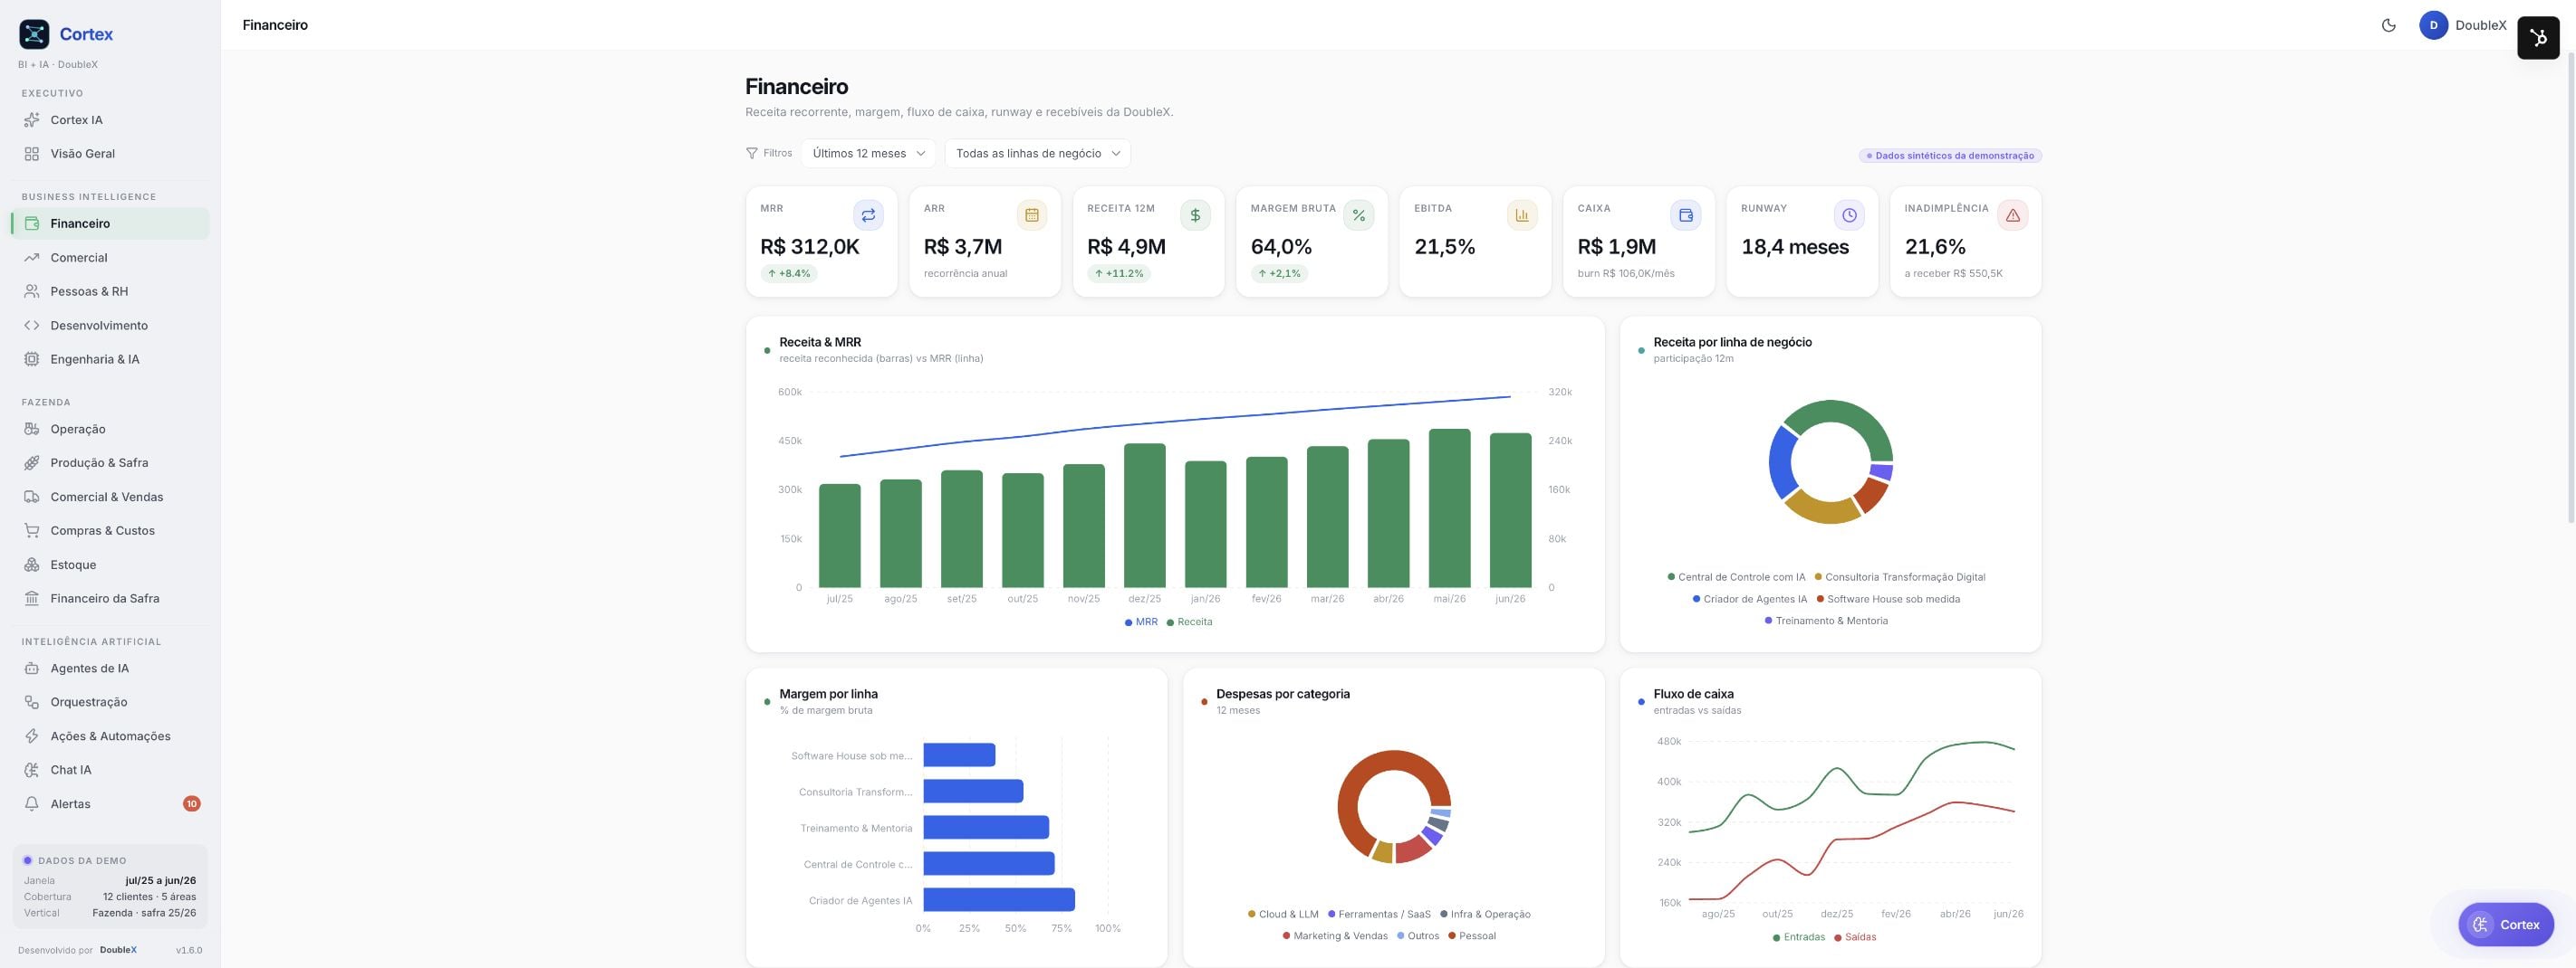The height and width of the screenshot is (968, 2576).
Task: Click the R$ 312,0K MRR value
Action: click(x=809, y=247)
